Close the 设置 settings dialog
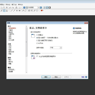The height and width of the screenshot is (95, 95). pos(86,23)
